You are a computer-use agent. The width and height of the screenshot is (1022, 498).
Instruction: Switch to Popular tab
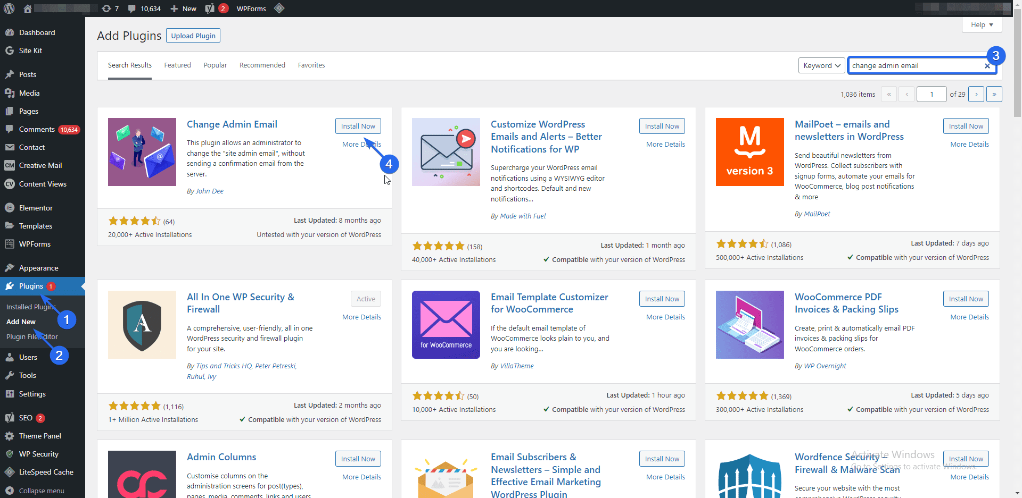point(215,65)
